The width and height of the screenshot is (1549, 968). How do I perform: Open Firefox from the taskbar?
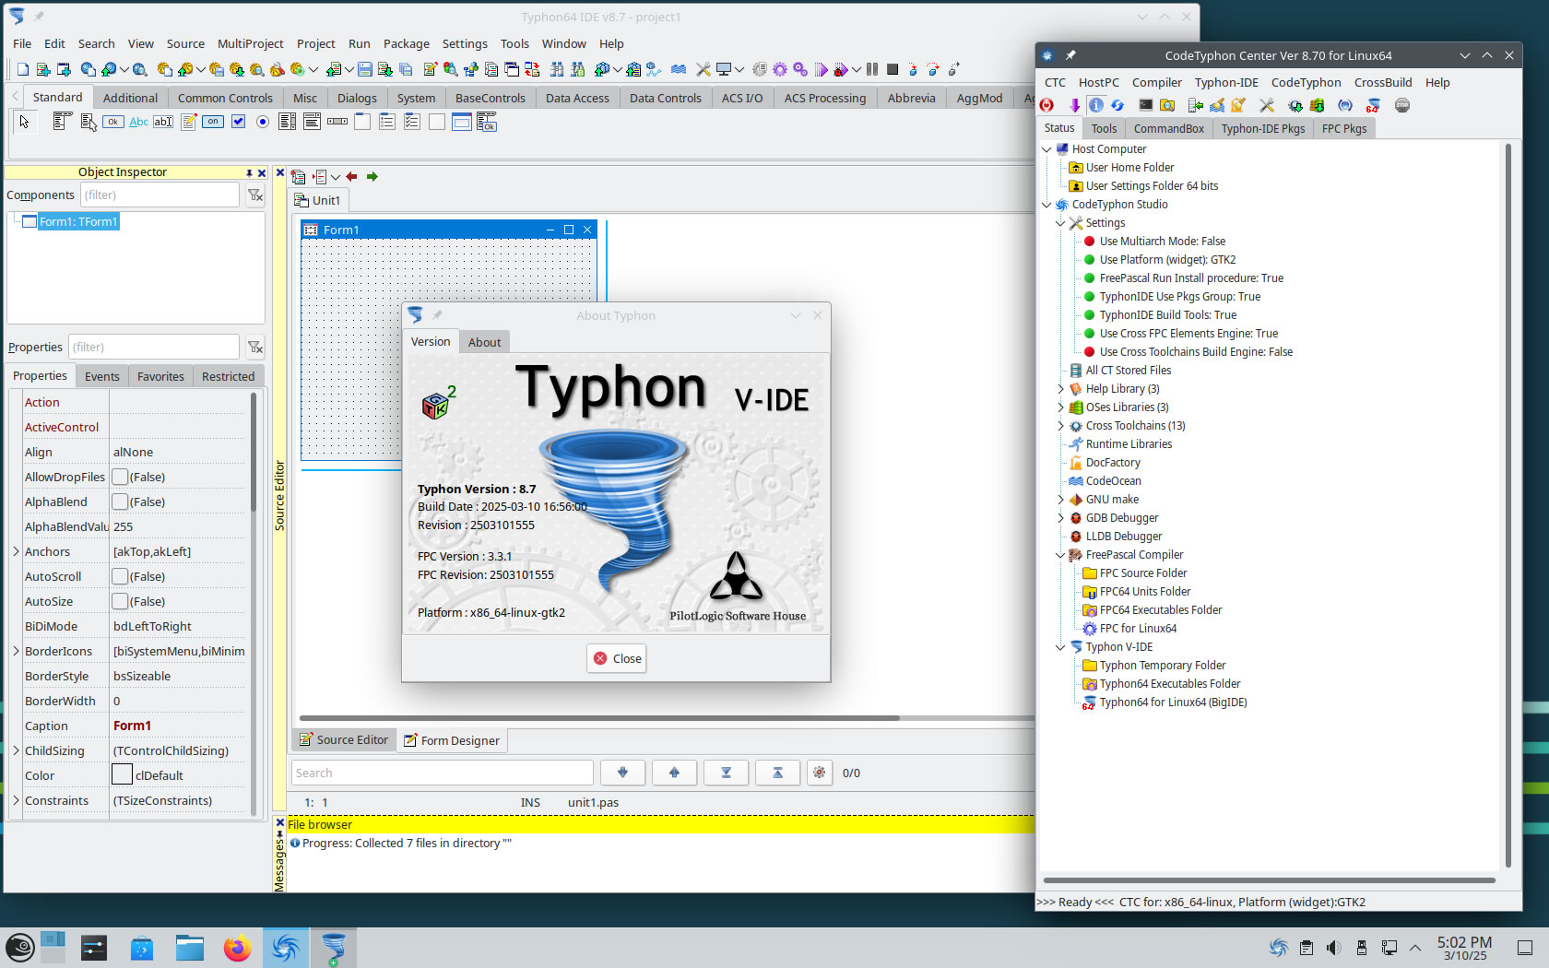[237, 948]
